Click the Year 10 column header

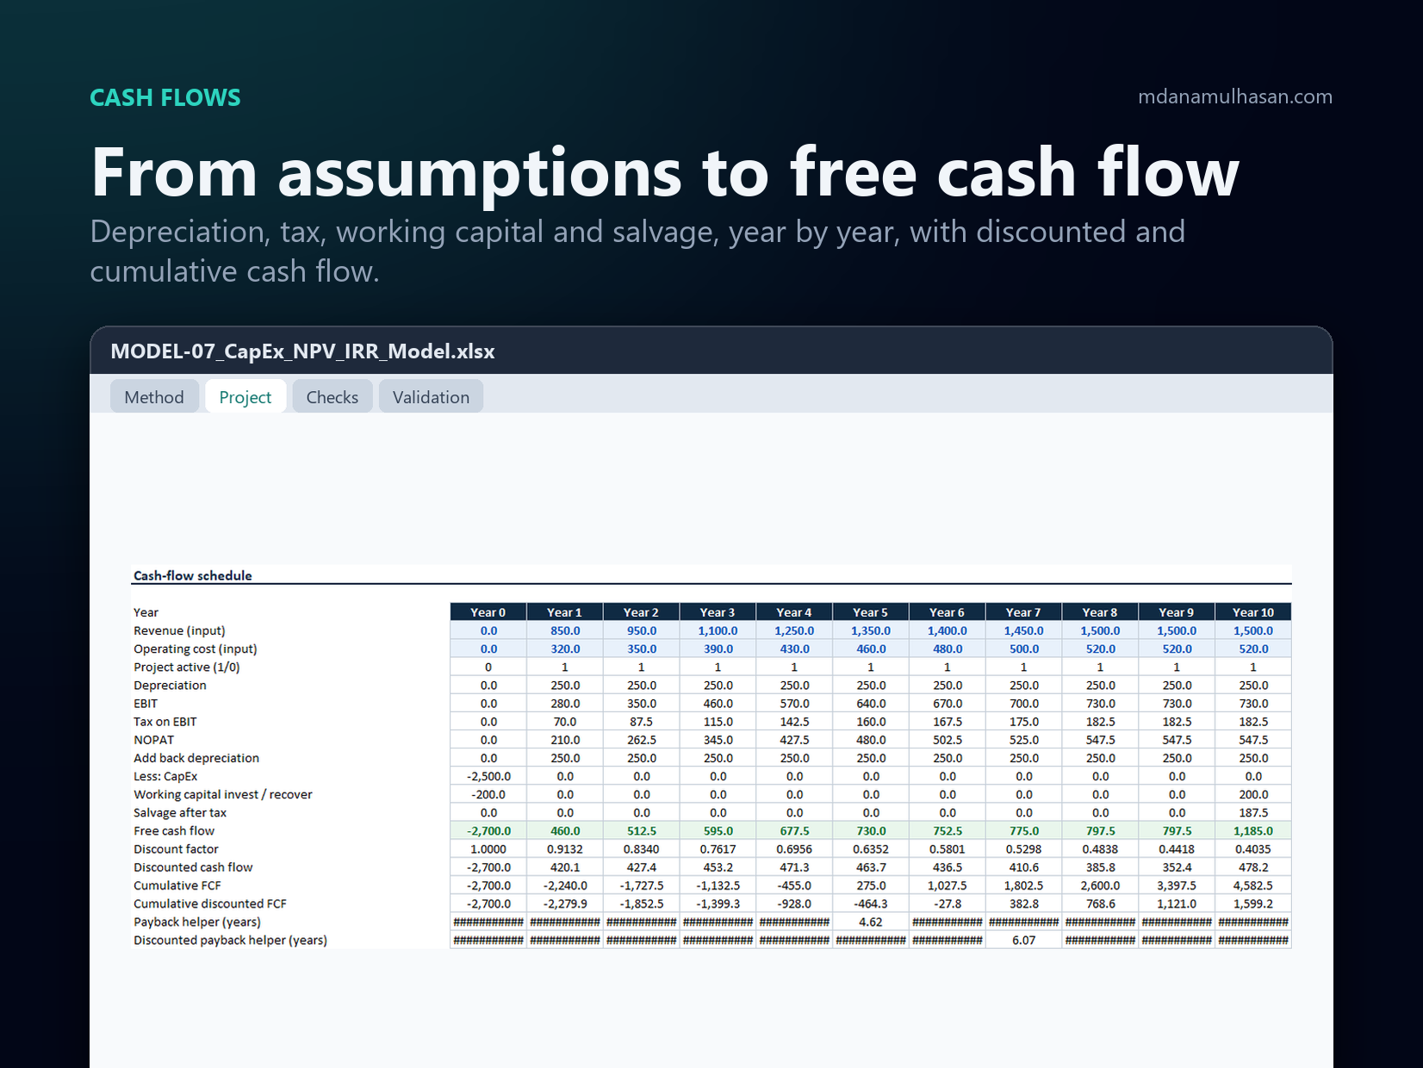(1253, 612)
